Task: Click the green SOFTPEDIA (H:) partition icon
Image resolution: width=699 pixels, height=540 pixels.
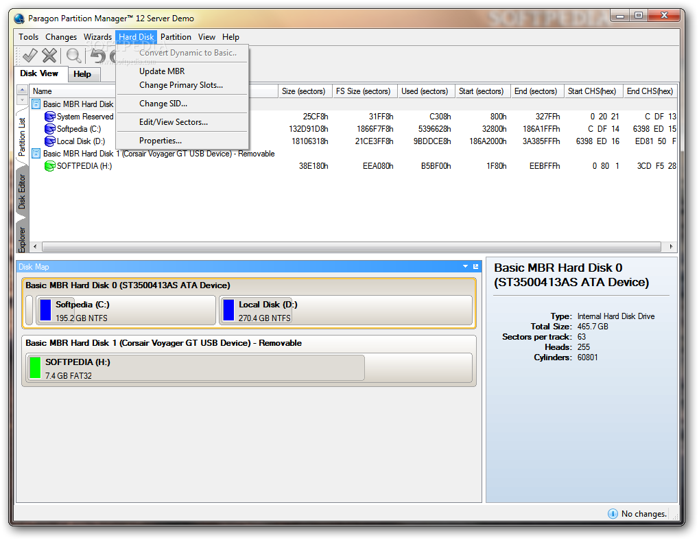Action: (x=50, y=166)
